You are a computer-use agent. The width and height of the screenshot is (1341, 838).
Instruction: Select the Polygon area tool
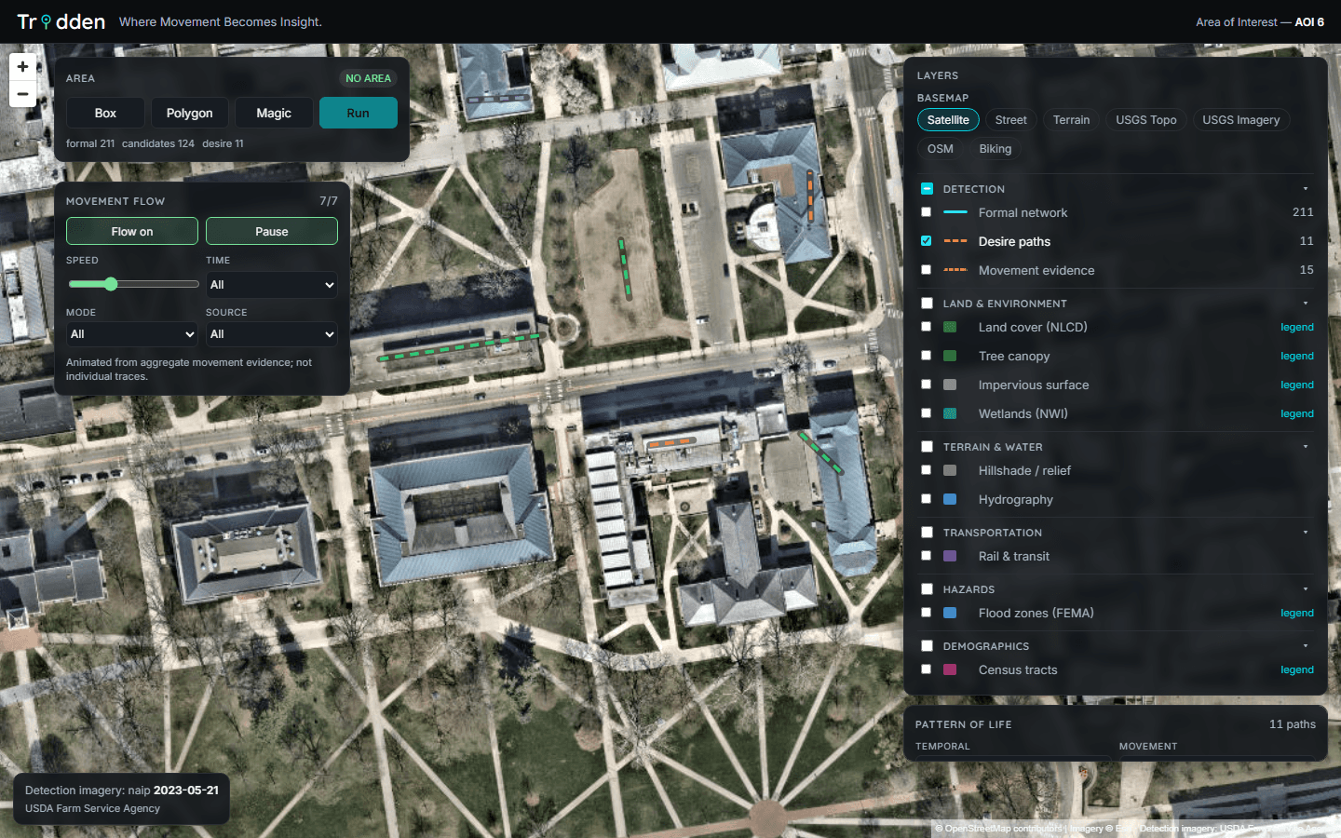[189, 113]
